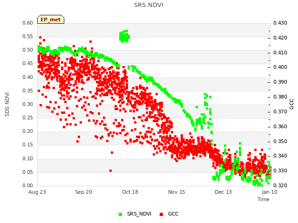Click the 0.35 left axis value
This screenshot has width=298, height=223.
pos(28,91)
